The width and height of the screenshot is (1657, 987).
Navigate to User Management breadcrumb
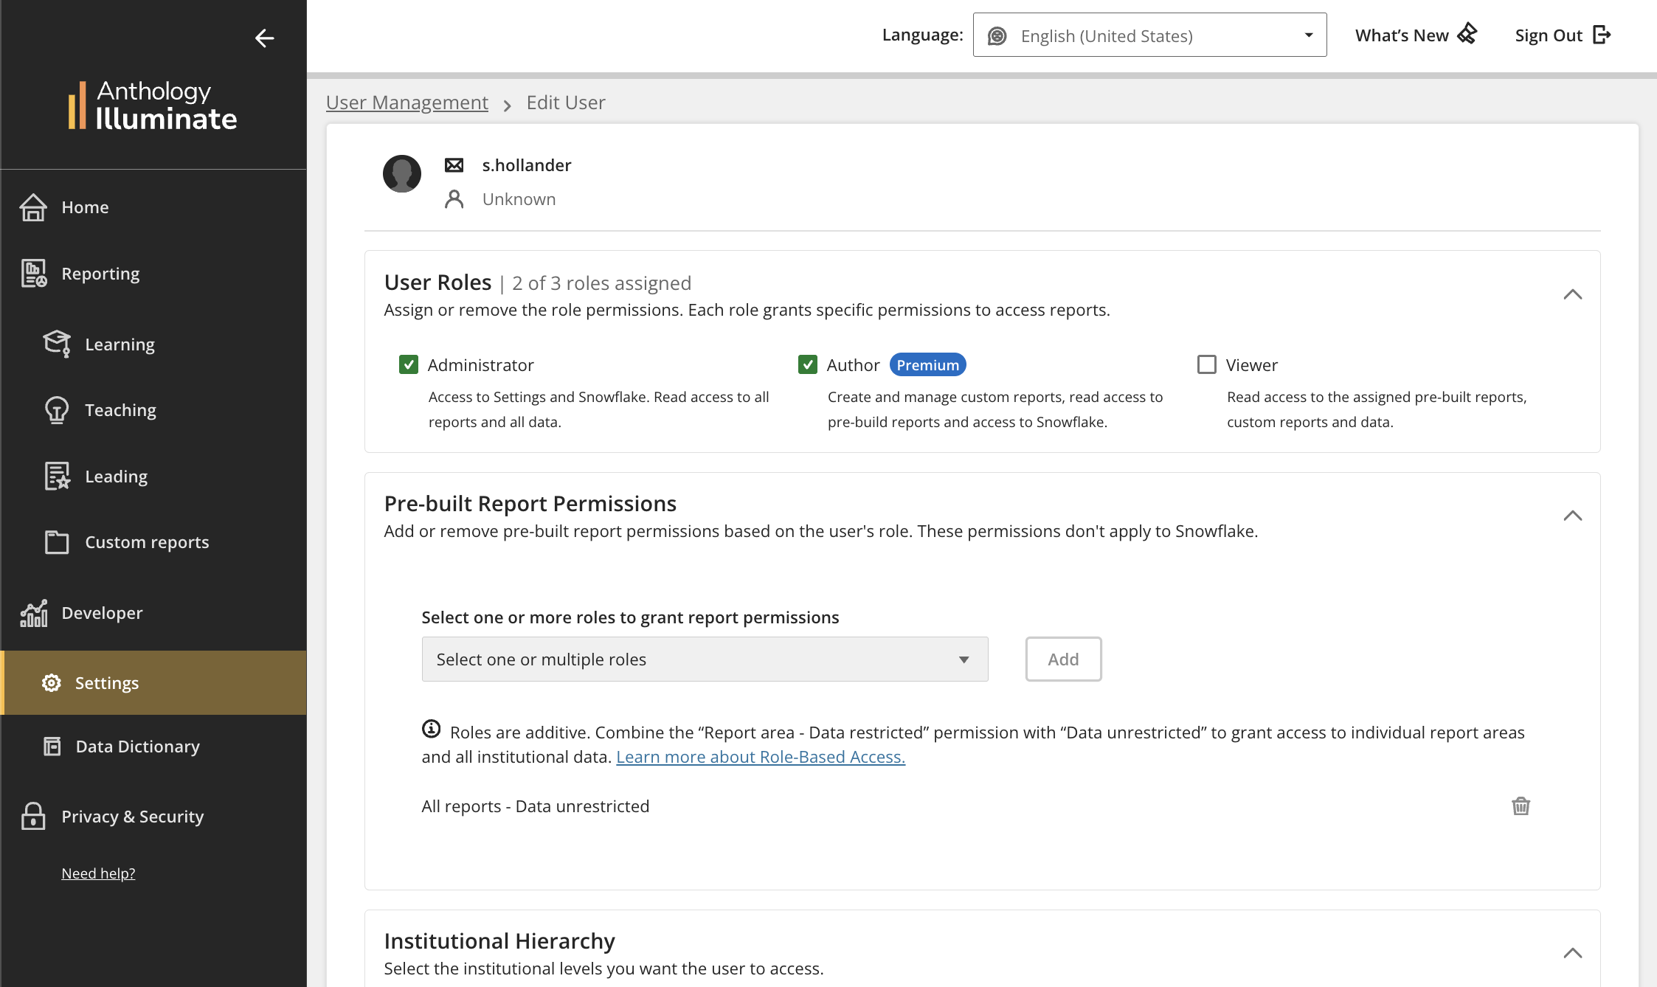pyautogui.click(x=407, y=103)
